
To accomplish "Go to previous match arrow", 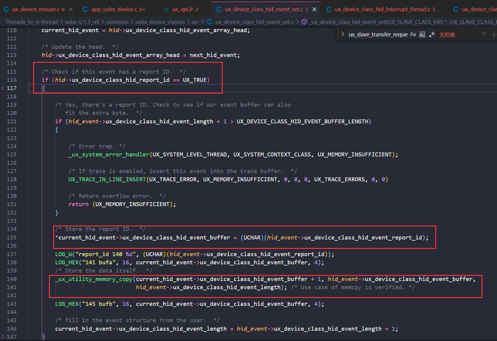I will tap(484, 34).
